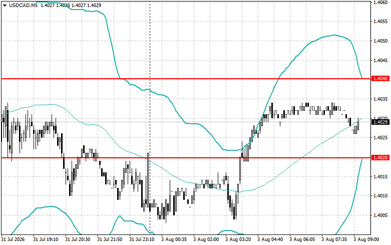391x245 pixels.
Task: Select the 1.4005 price scale value
Action: pos(380,215)
